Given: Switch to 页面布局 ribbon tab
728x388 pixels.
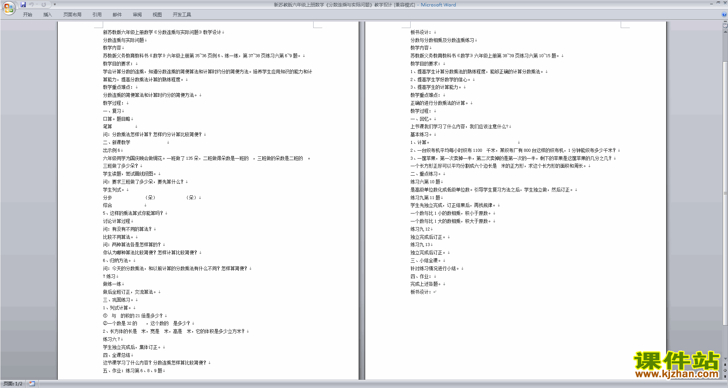Looking at the screenshot, I should 72,15.
